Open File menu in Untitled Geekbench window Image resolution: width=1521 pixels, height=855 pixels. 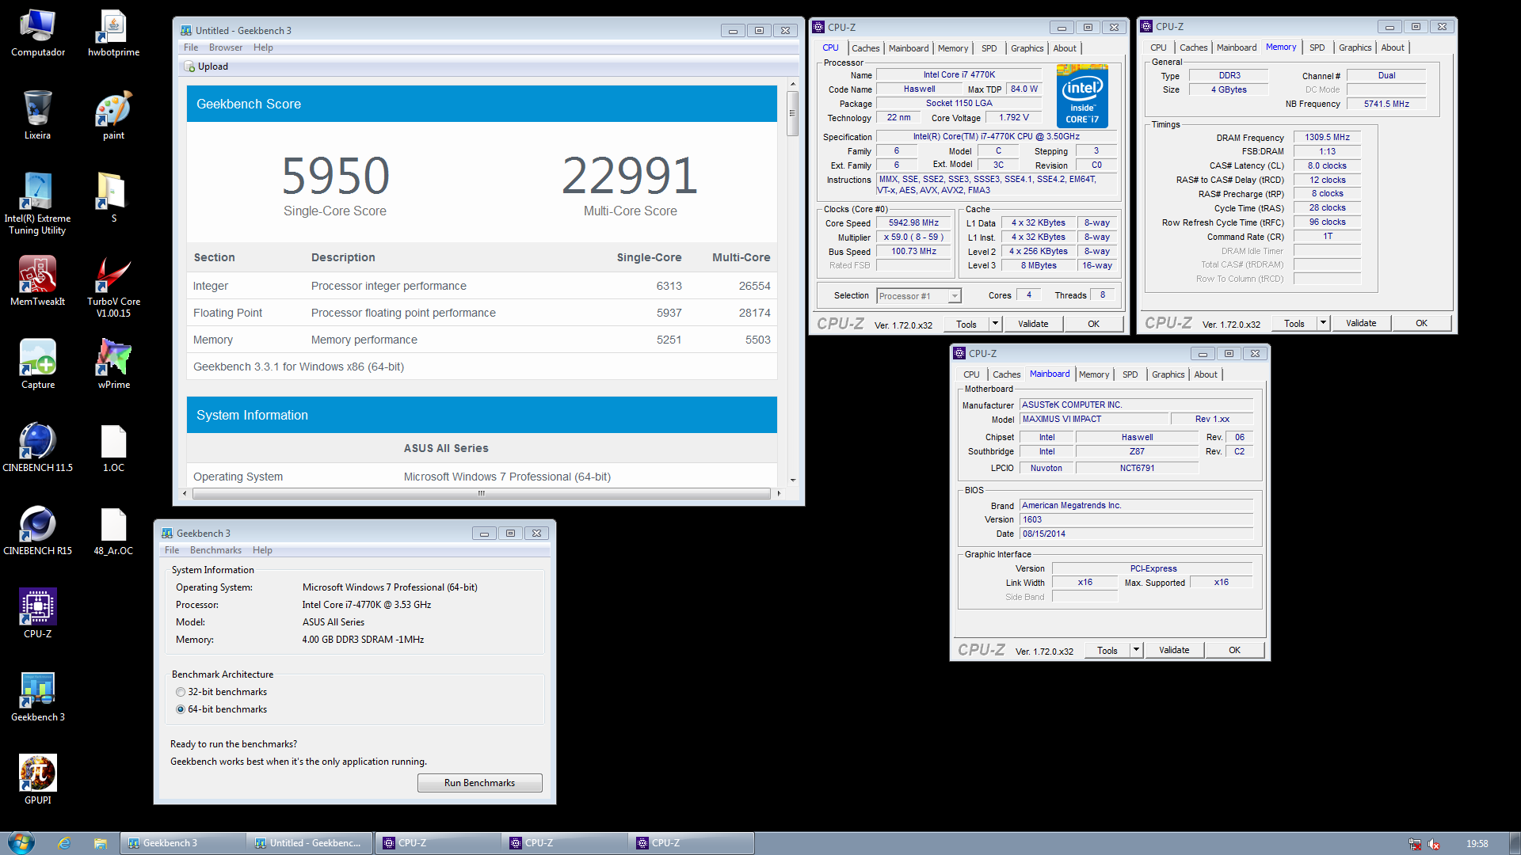pyautogui.click(x=191, y=47)
